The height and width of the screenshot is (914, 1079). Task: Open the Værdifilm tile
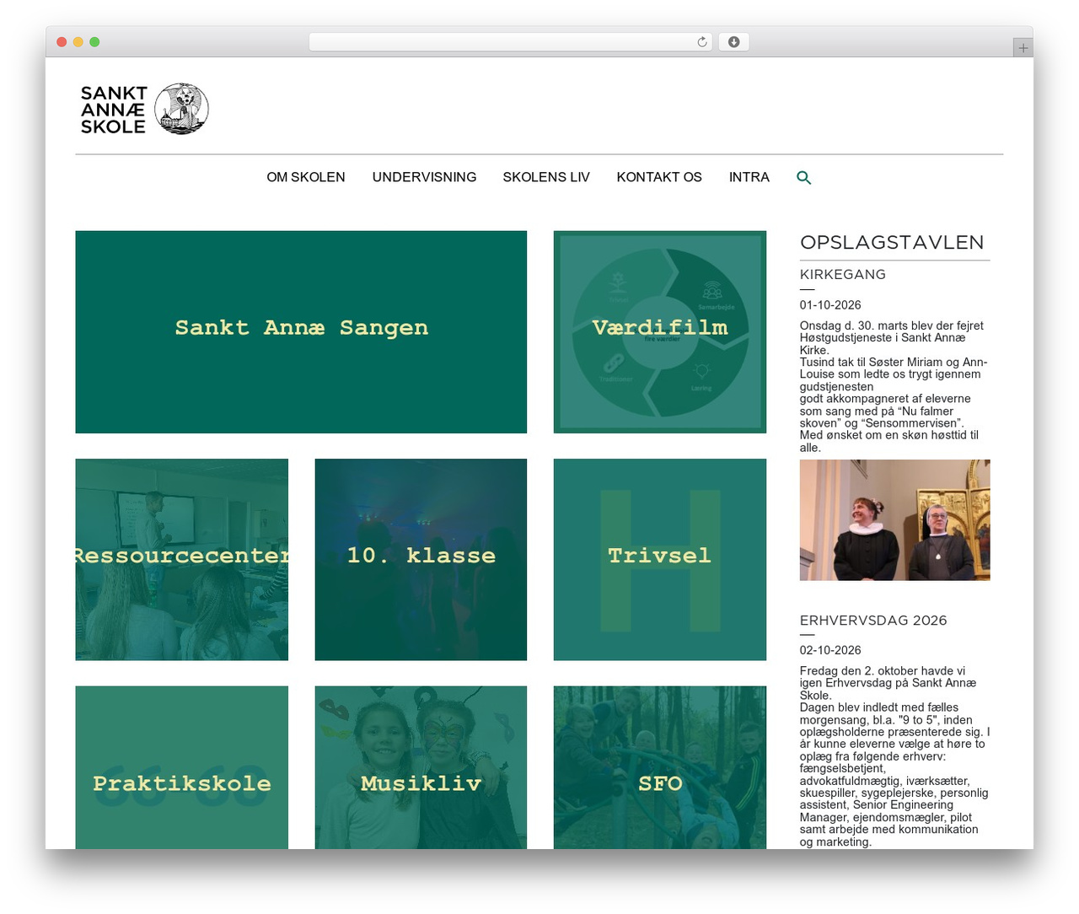660,332
